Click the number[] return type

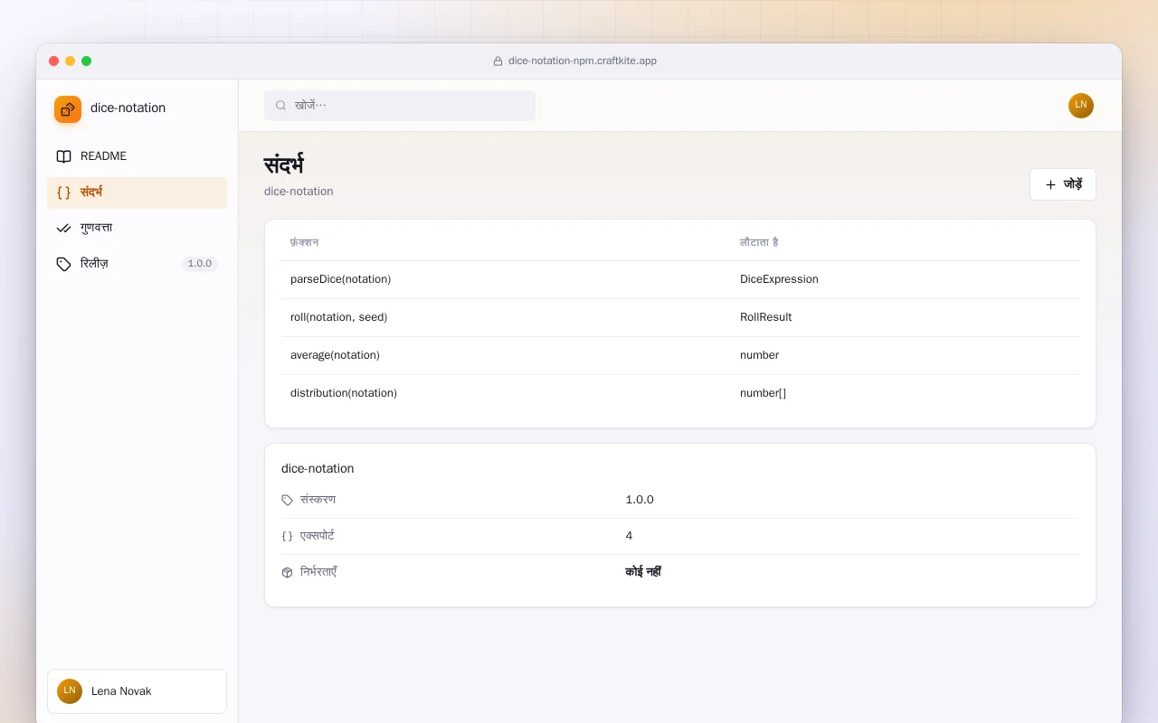[x=763, y=393]
